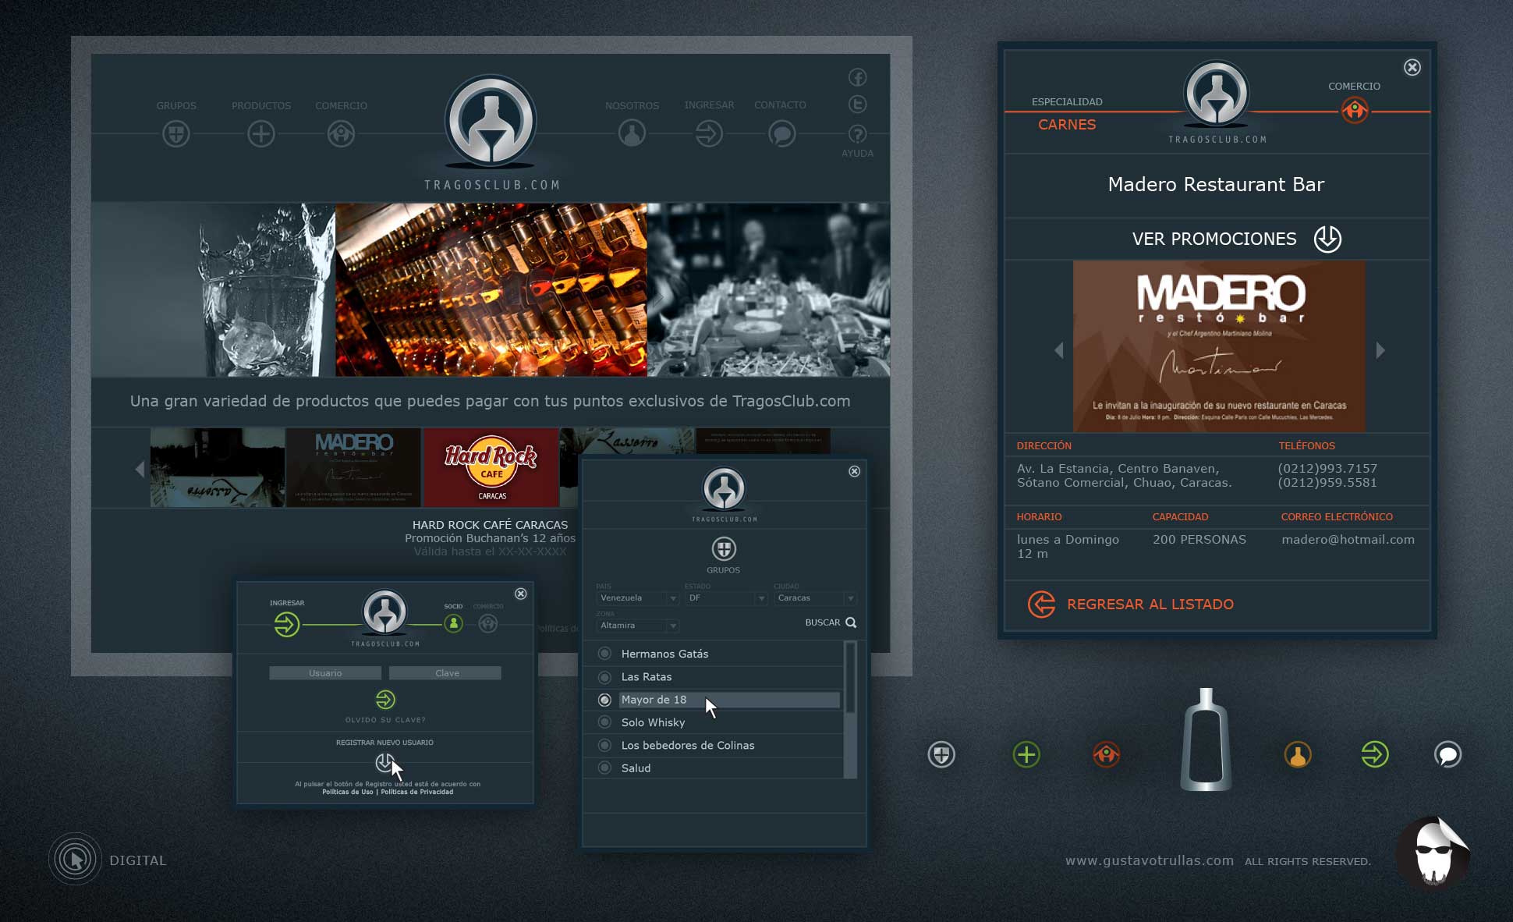The image size is (1513, 922).
Task: Select the Hermanos Gatás radio button
Action: (604, 654)
